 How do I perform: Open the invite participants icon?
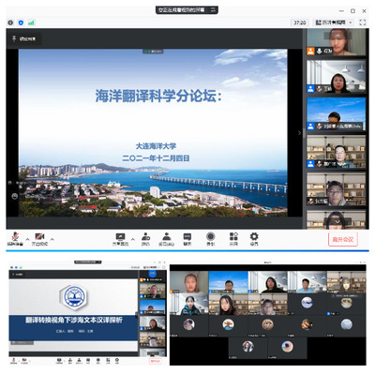(x=145, y=239)
